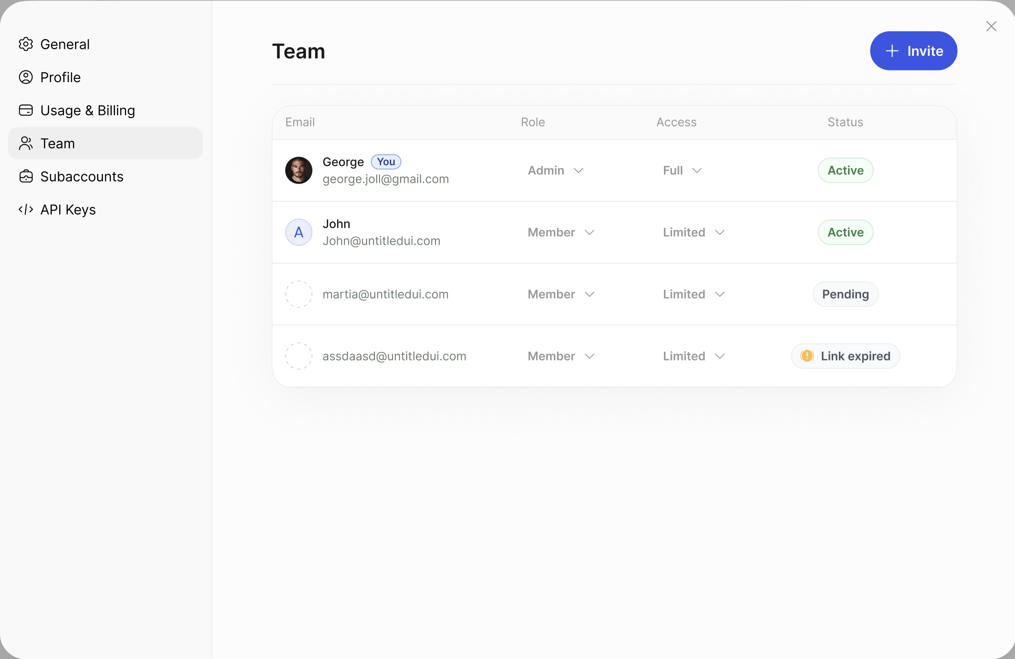Click the Subaccounts briefcase icon
The height and width of the screenshot is (659, 1015).
pos(26,177)
